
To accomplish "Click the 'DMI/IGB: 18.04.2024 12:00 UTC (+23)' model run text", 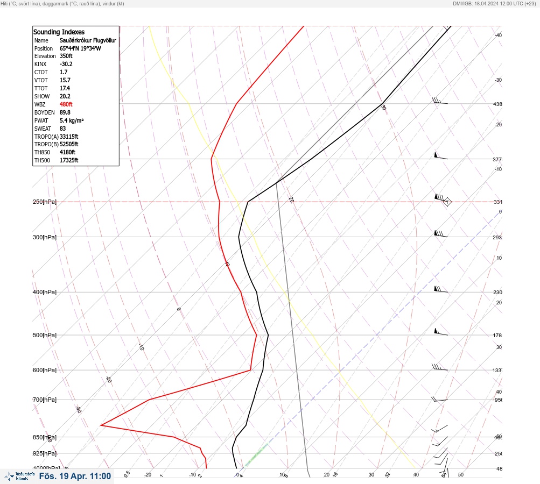I will coord(495,3).
